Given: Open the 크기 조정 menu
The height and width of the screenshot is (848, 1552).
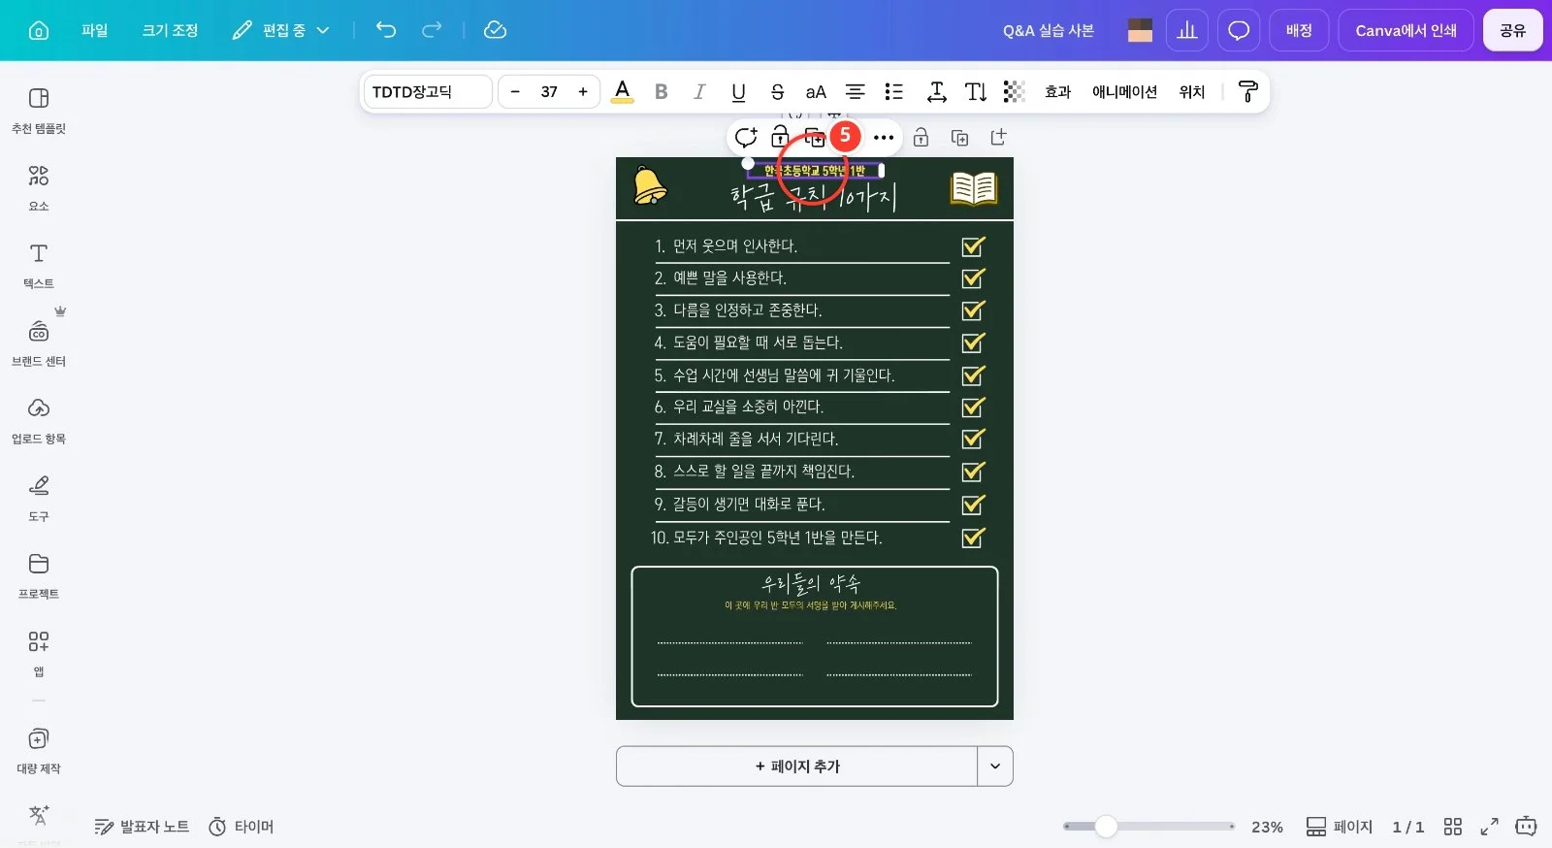Looking at the screenshot, I should click(171, 30).
